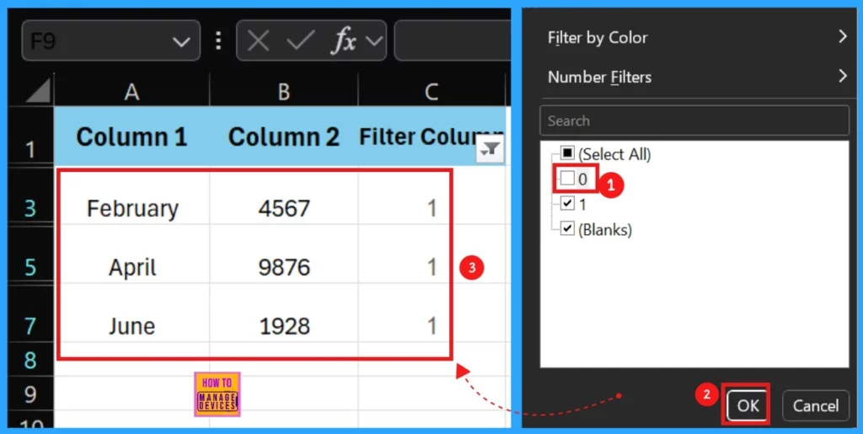Click Cancel in the filter menu
The image size is (863, 434).
(x=816, y=406)
